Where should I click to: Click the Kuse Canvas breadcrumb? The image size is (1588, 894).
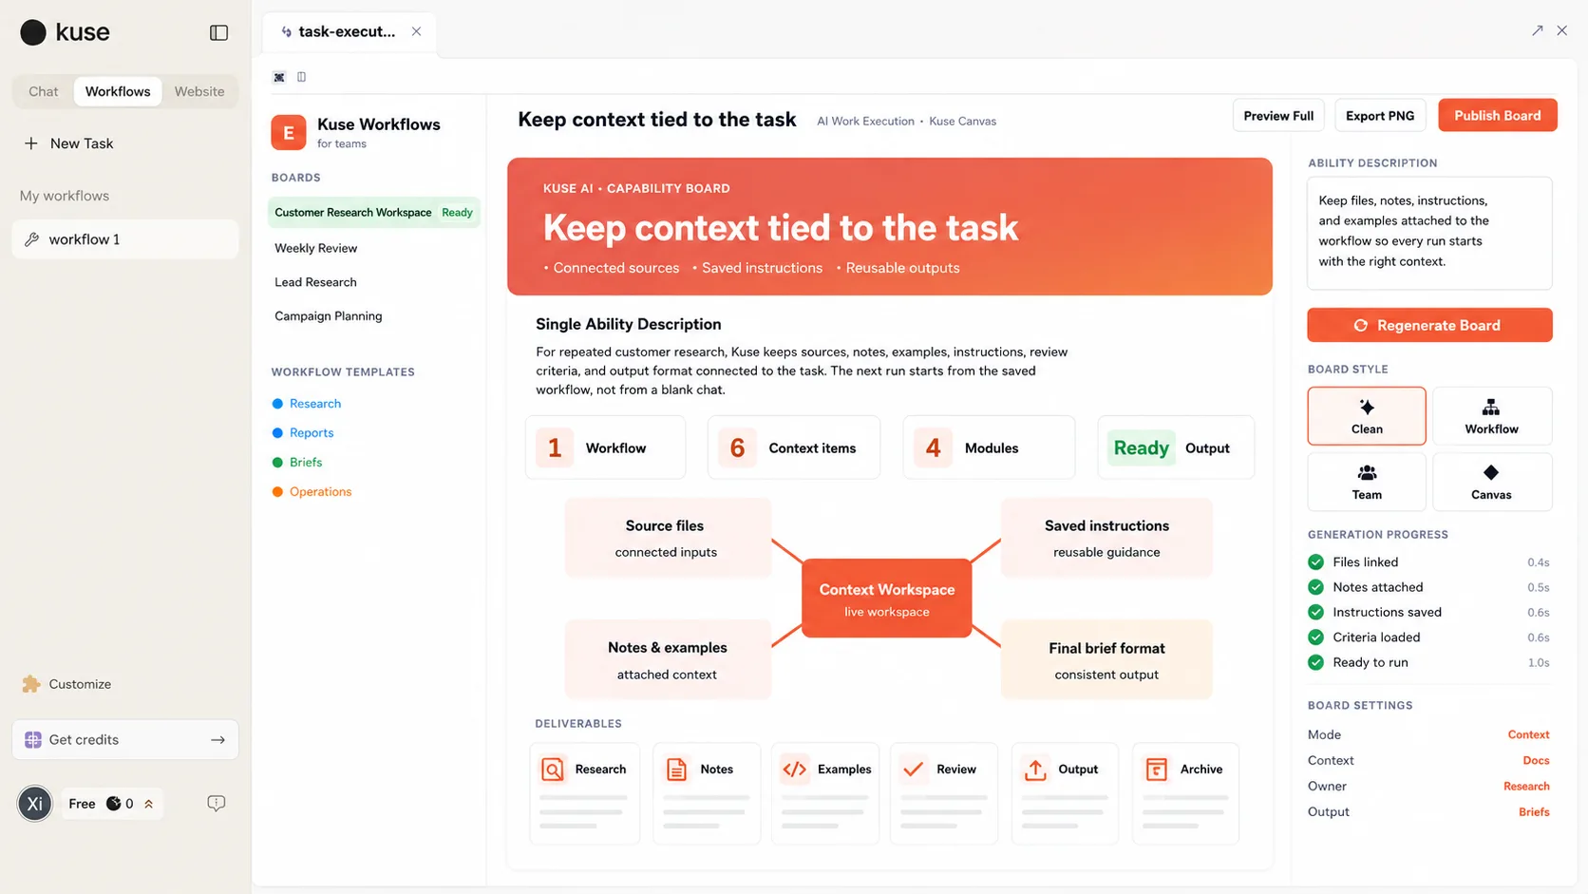962,122
